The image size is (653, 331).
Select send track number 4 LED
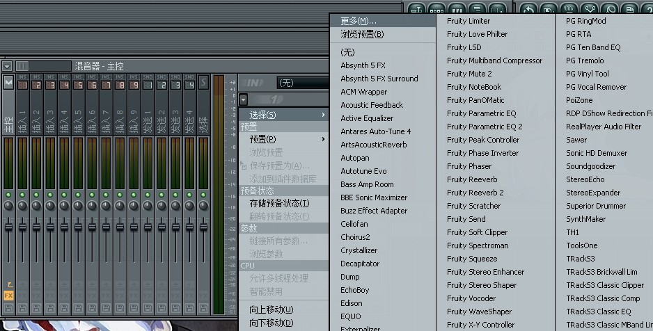(x=189, y=86)
